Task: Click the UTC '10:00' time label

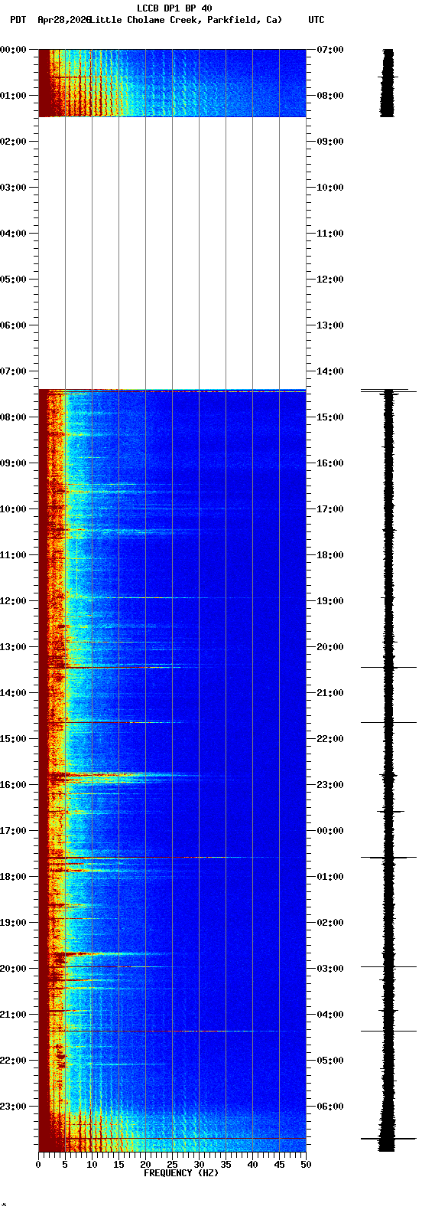Action: (329, 188)
